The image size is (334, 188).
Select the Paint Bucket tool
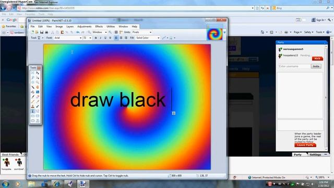(32, 92)
